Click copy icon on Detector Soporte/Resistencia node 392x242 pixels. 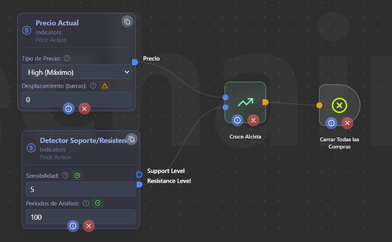[131, 139]
